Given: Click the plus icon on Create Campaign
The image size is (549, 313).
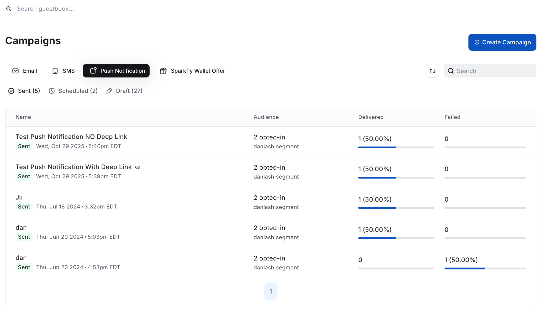Looking at the screenshot, I should pos(477,42).
